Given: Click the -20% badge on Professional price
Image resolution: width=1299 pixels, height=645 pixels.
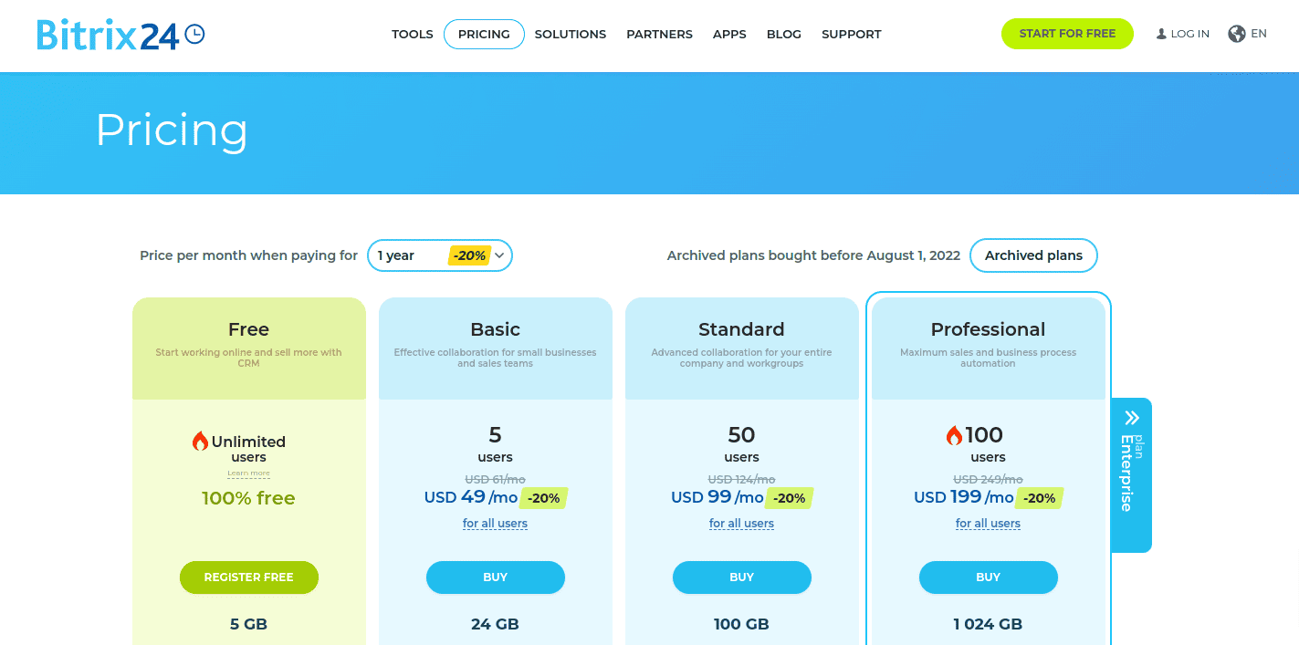Looking at the screenshot, I should (1039, 498).
